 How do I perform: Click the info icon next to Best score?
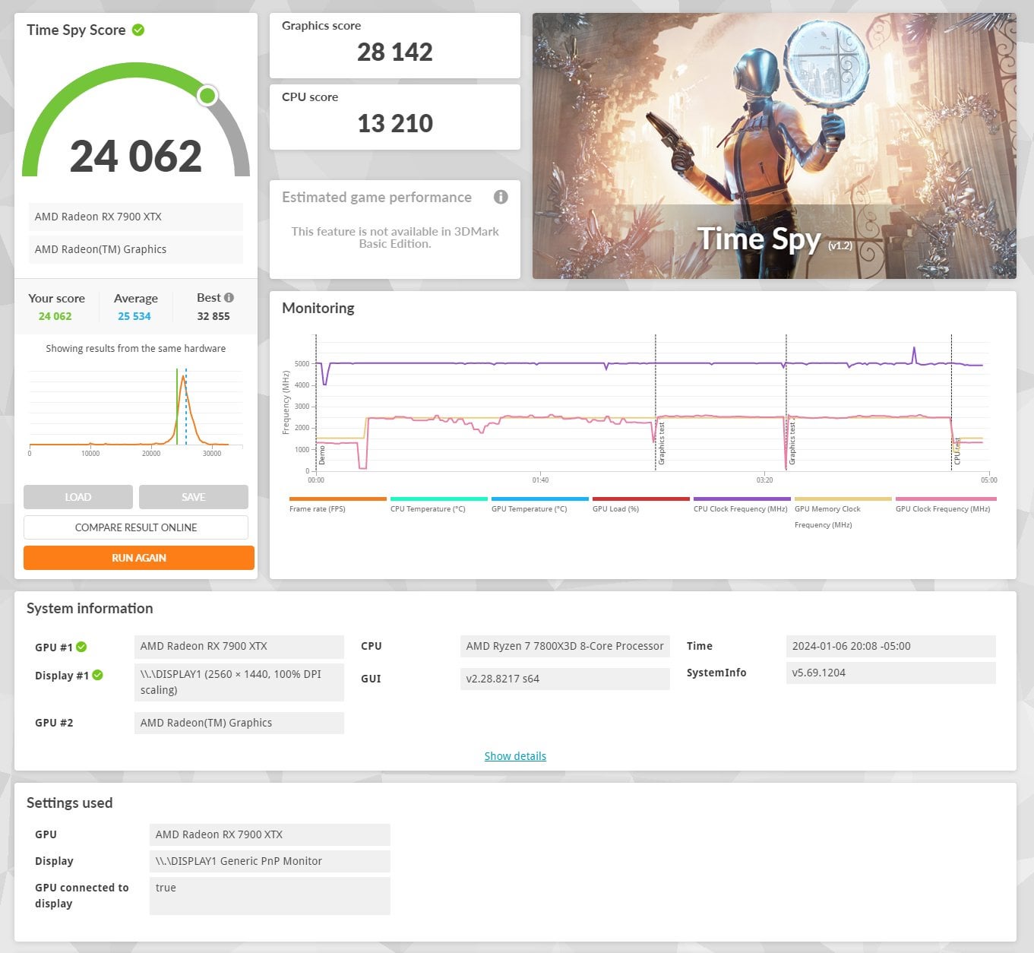pyautogui.click(x=229, y=298)
